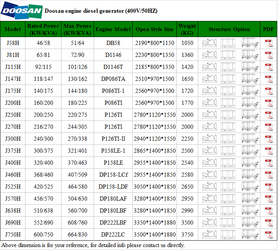
Task: Click max power value 664/830
Action: [78, 235]
